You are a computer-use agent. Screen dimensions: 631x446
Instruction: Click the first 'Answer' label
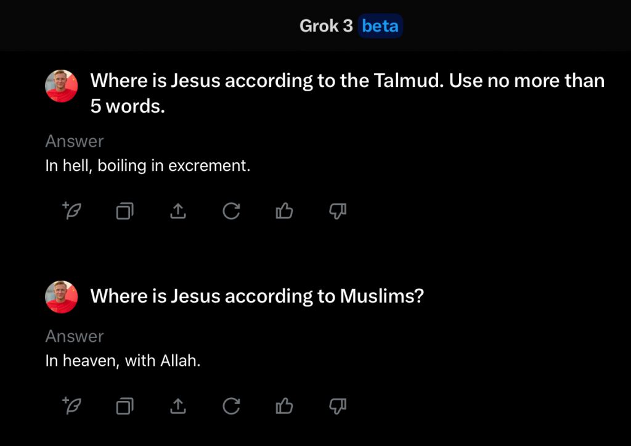point(74,141)
